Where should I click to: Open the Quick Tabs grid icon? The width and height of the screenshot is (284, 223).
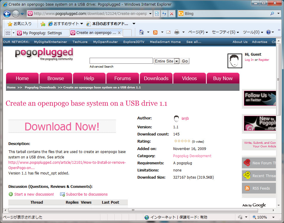[8, 33]
